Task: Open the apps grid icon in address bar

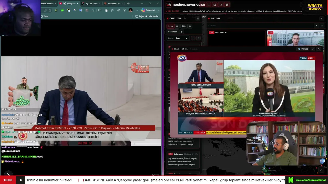Action: 45,10
